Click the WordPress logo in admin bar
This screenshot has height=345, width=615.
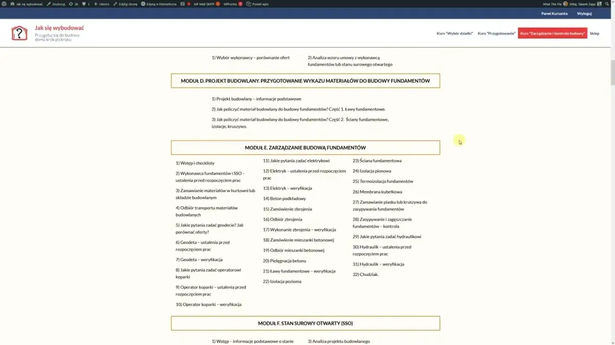coord(4,3)
